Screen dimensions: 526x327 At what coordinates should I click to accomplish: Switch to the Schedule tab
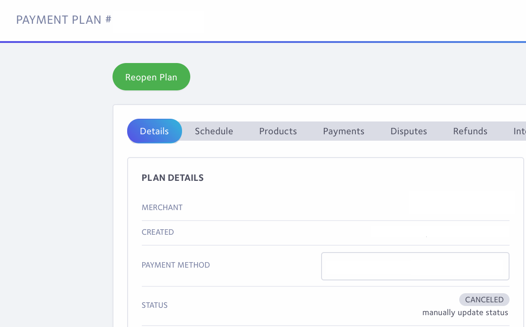pyautogui.click(x=214, y=131)
